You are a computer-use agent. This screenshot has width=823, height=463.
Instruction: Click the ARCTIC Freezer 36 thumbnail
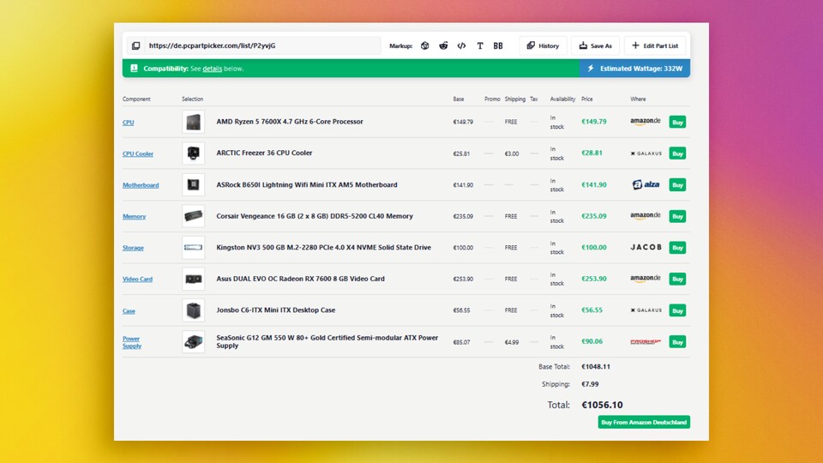coord(193,153)
